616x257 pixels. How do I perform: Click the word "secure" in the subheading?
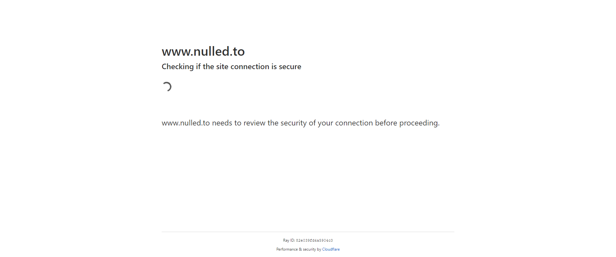point(290,67)
